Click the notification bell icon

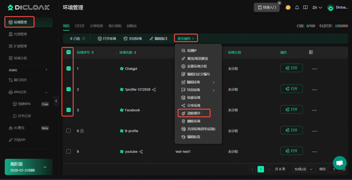(297, 7)
